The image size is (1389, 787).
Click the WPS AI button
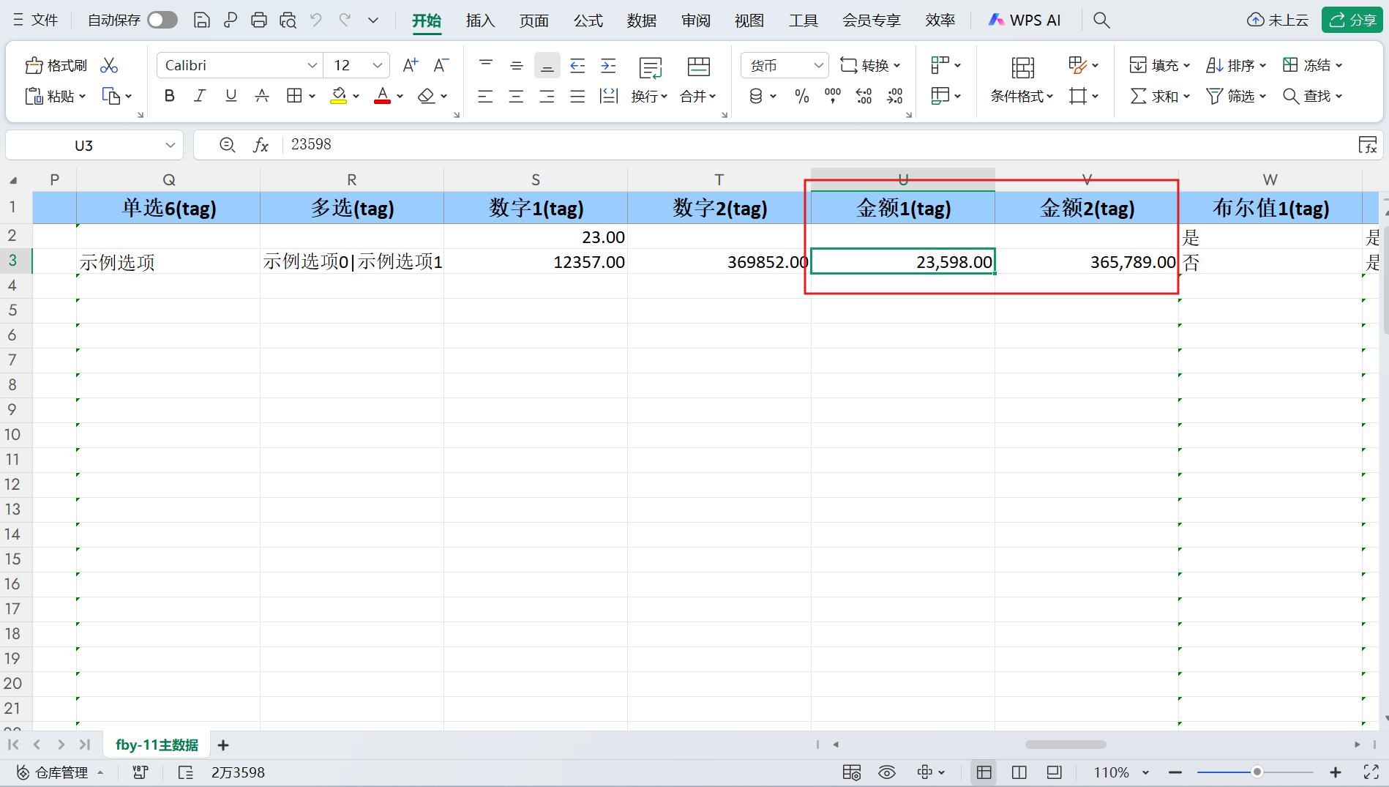[x=1024, y=20]
